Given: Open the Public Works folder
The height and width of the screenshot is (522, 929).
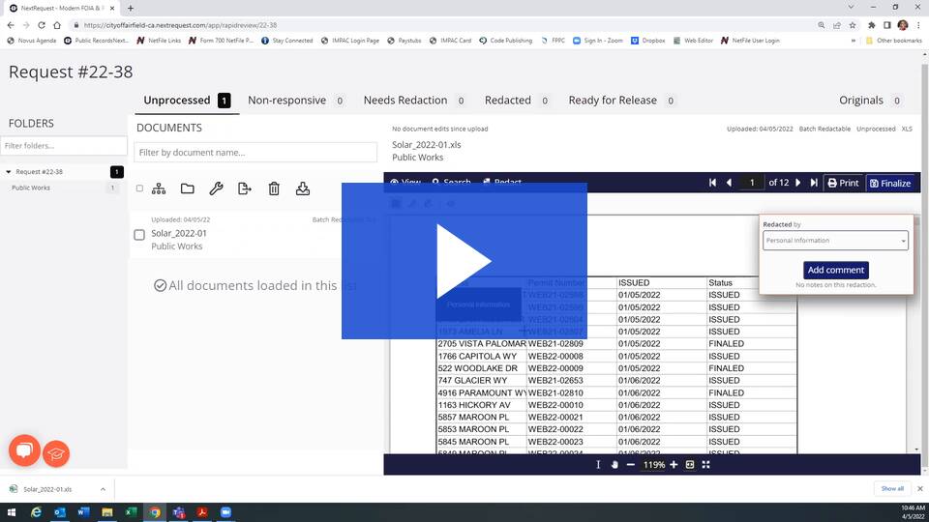Looking at the screenshot, I should (x=31, y=188).
